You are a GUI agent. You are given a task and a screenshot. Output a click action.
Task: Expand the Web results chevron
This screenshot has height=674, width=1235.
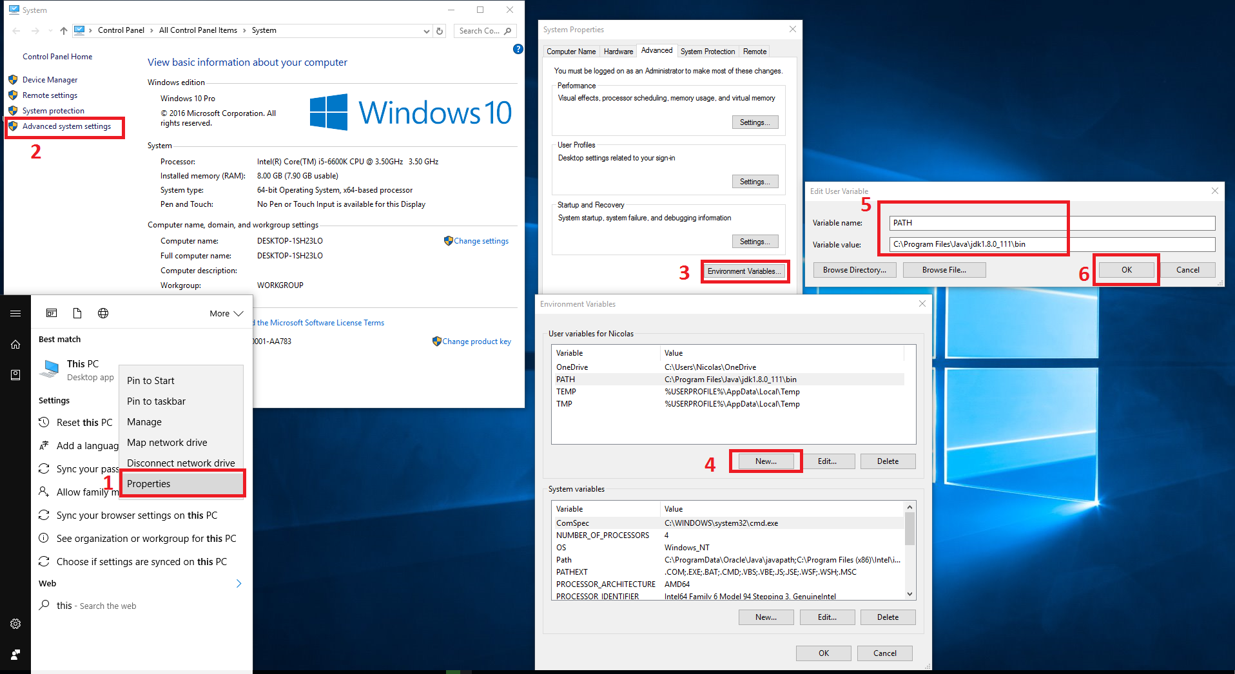pyautogui.click(x=238, y=583)
